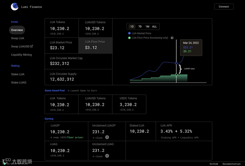The width and height of the screenshot is (245, 166).
Task: Click the blue LUA Market Price legend dot
Action: point(129,33)
